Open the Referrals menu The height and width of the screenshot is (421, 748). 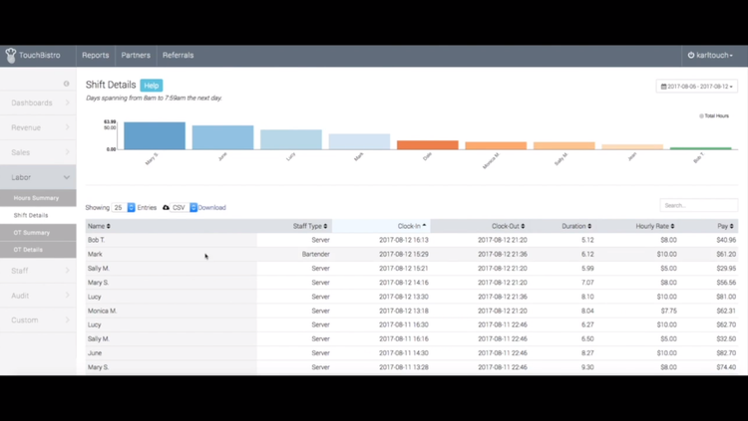pos(178,56)
